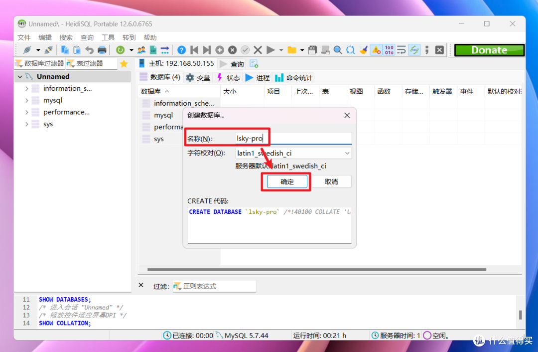Image resolution: width=538 pixels, height=352 pixels.
Task: Open dropdown arrow next to connect icon
Action: pos(38,50)
